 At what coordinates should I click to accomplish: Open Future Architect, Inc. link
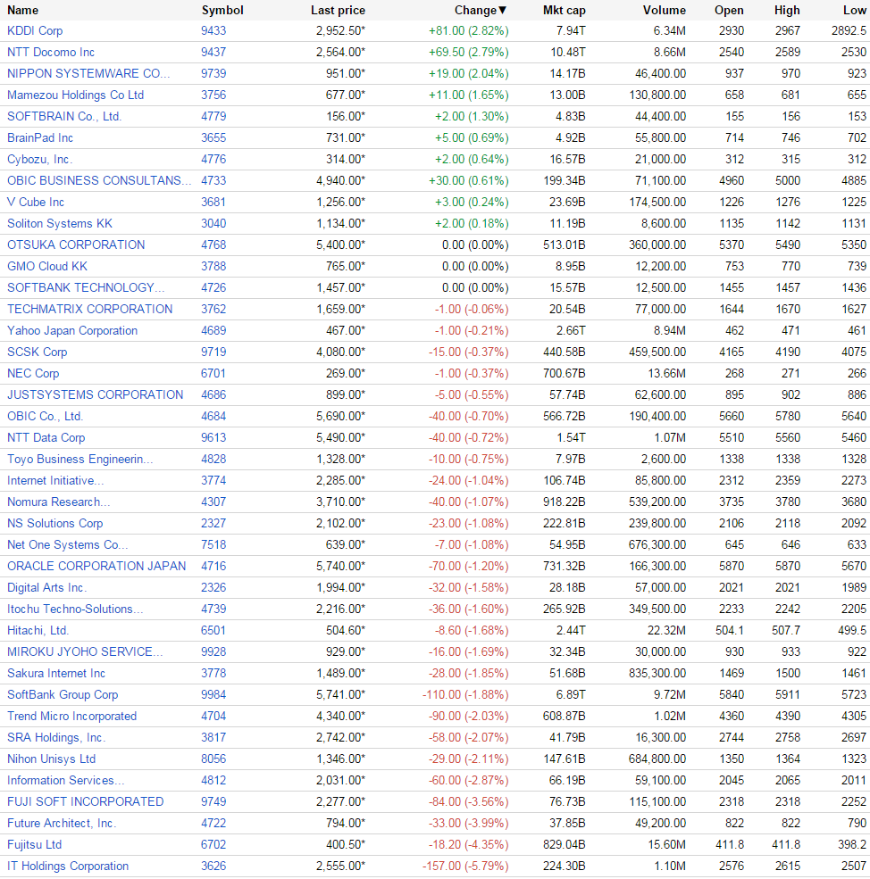coord(62,824)
